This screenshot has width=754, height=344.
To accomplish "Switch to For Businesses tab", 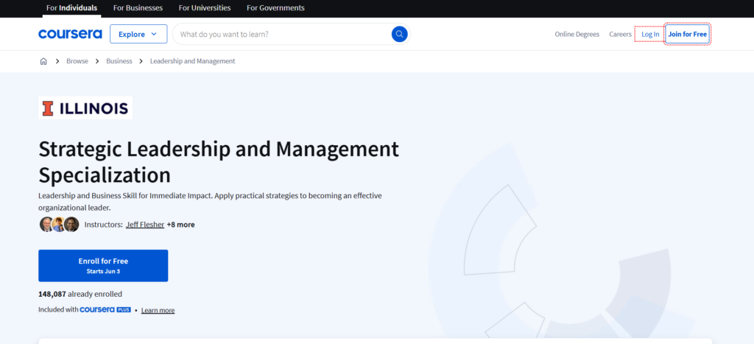I will [x=138, y=8].
